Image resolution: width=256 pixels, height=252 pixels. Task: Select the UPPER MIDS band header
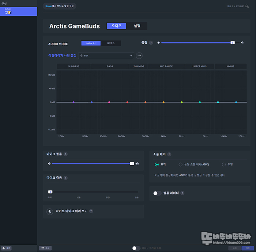point(200,66)
